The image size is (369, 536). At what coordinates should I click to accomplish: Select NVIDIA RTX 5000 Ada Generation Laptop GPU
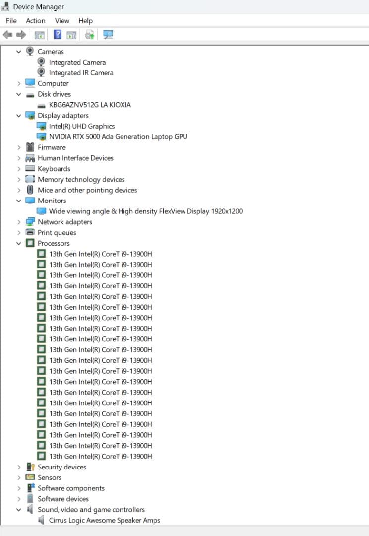[118, 137]
